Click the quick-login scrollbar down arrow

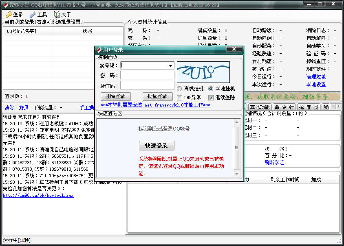[237, 174]
